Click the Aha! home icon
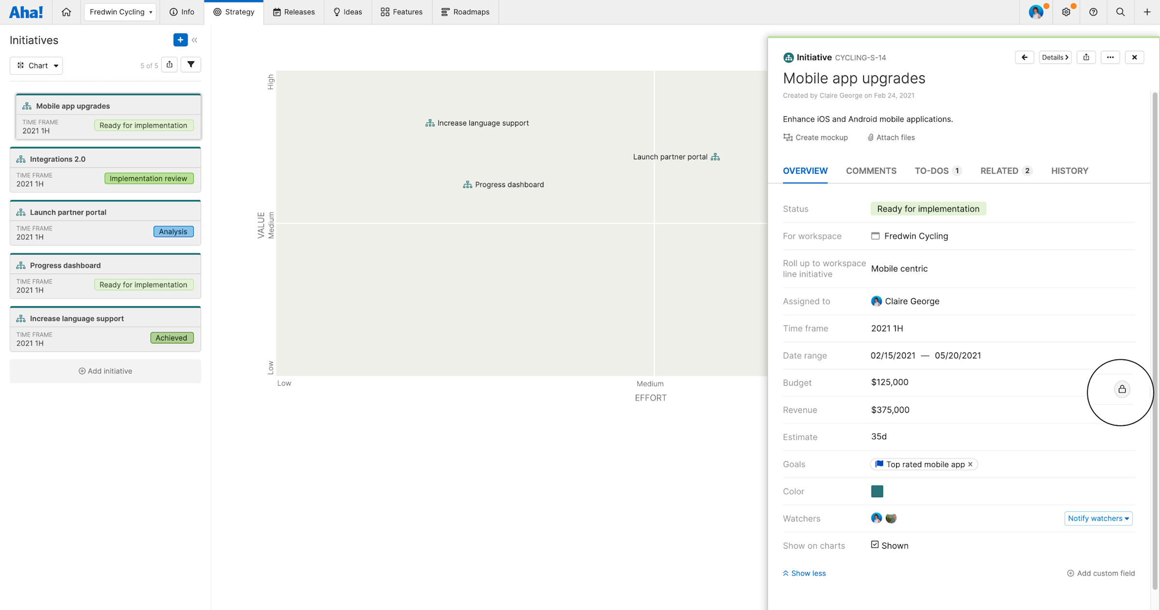This screenshot has width=1160, height=610. (x=66, y=12)
